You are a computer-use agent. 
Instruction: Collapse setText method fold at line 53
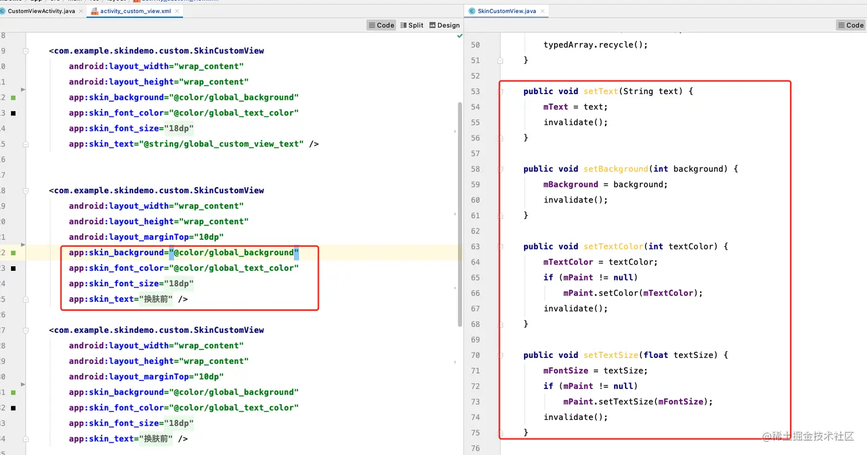click(x=501, y=91)
